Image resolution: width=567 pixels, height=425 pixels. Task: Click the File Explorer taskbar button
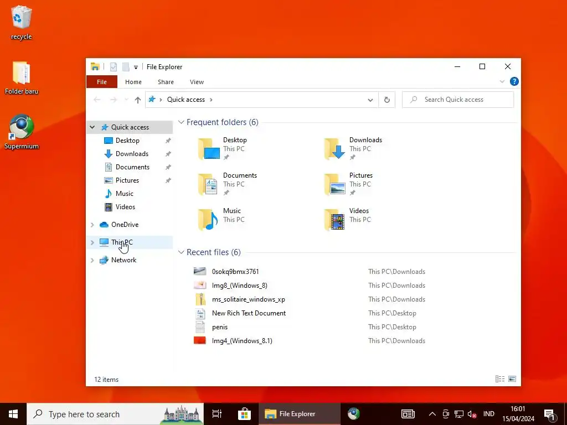[x=300, y=414]
